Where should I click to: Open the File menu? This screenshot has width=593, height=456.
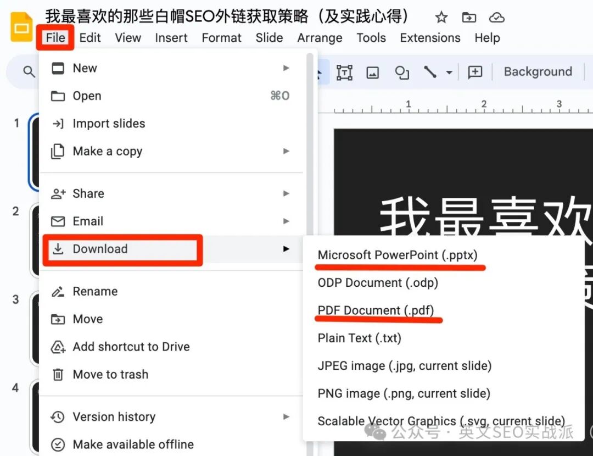pyautogui.click(x=55, y=37)
